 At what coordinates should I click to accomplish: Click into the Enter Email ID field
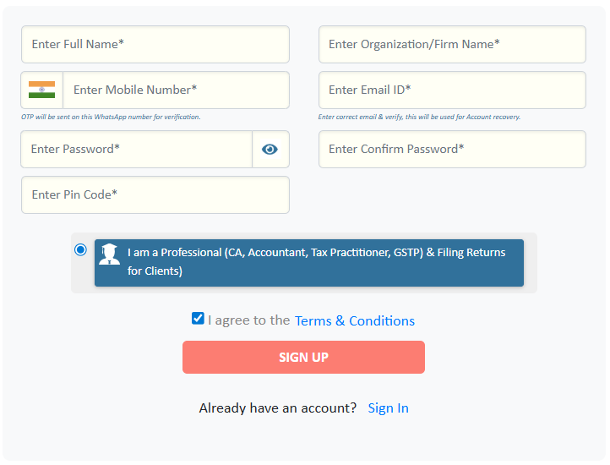[x=452, y=90]
